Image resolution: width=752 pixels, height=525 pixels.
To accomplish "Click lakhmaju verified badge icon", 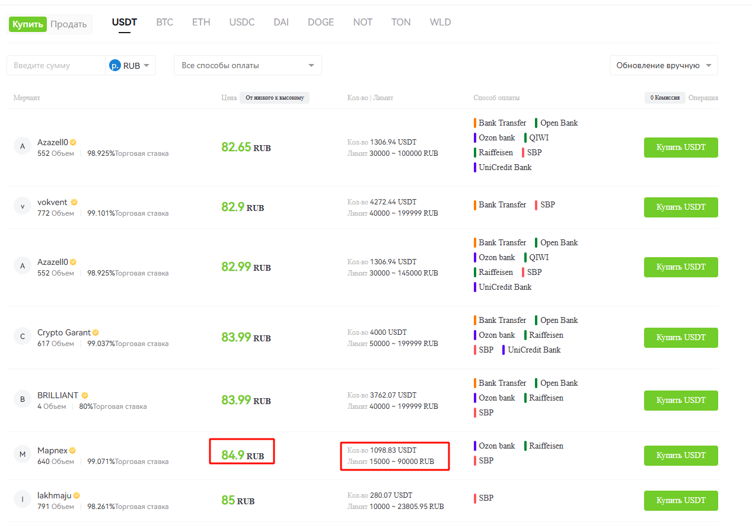I will pyautogui.click(x=77, y=495).
